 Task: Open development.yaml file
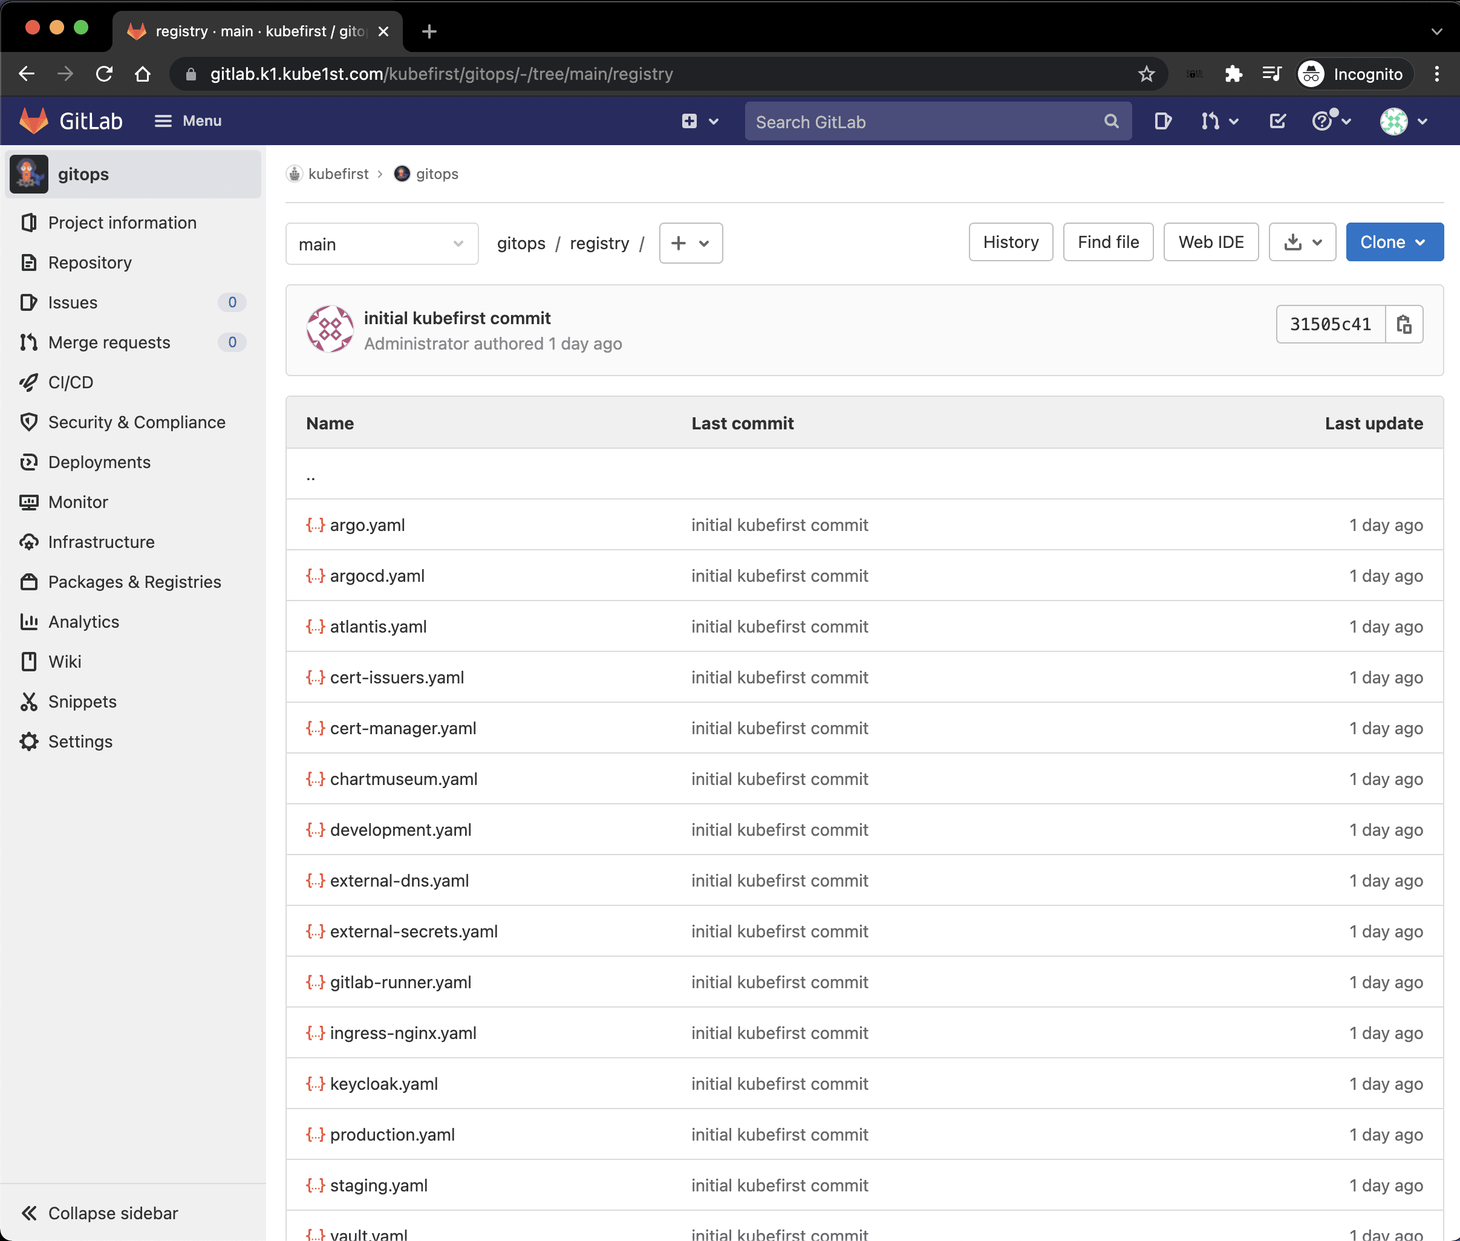401,829
